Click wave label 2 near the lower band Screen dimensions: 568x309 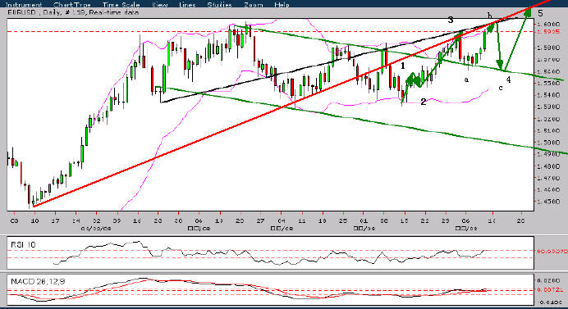(423, 102)
